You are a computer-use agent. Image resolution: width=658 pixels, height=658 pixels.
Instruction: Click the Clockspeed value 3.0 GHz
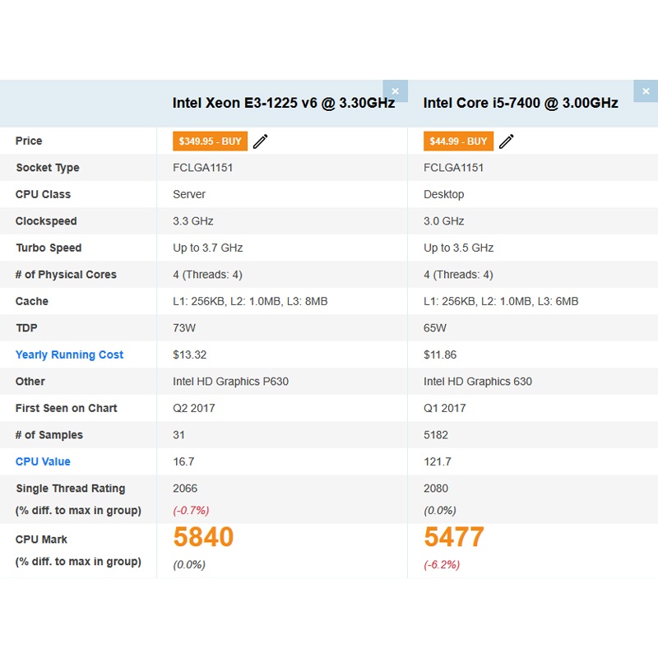[x=443, y=221]
